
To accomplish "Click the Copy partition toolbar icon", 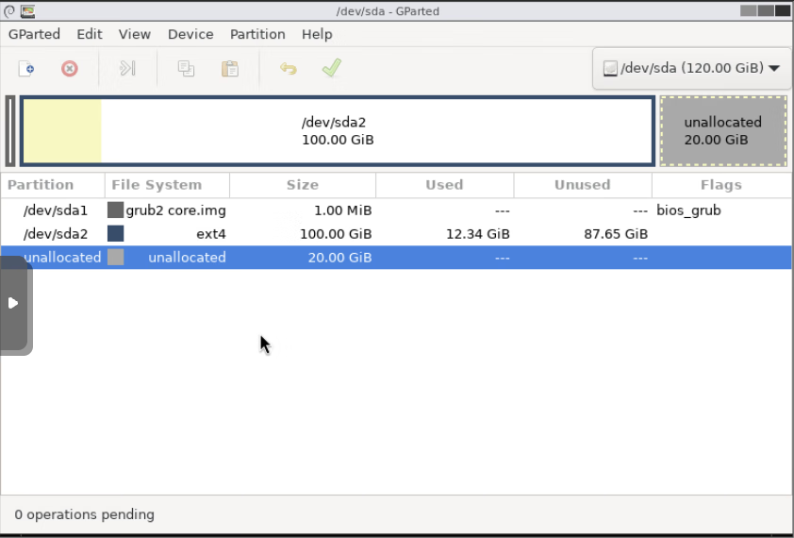I will click(x=186, y=69).
